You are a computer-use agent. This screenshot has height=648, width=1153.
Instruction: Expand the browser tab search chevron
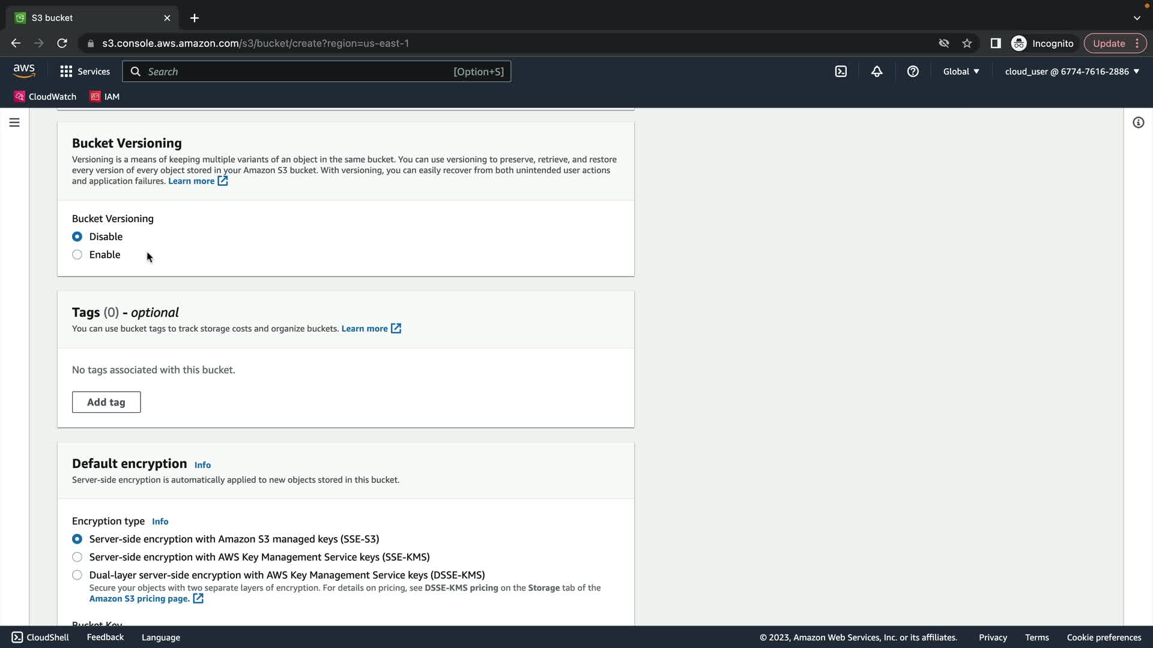(x=1137, y=18)
